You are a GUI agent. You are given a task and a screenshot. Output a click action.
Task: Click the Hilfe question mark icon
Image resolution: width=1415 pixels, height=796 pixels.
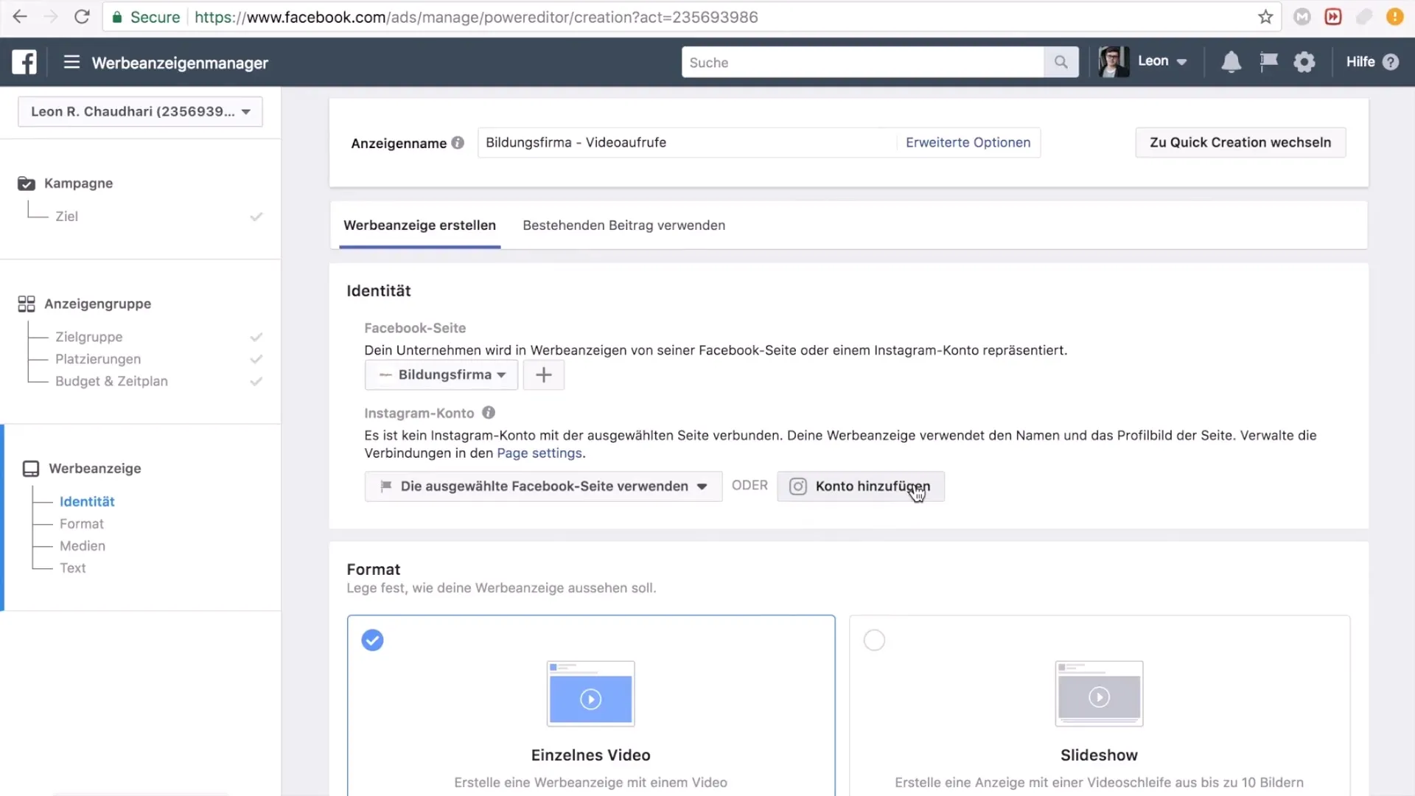[x=1391, y=62]
